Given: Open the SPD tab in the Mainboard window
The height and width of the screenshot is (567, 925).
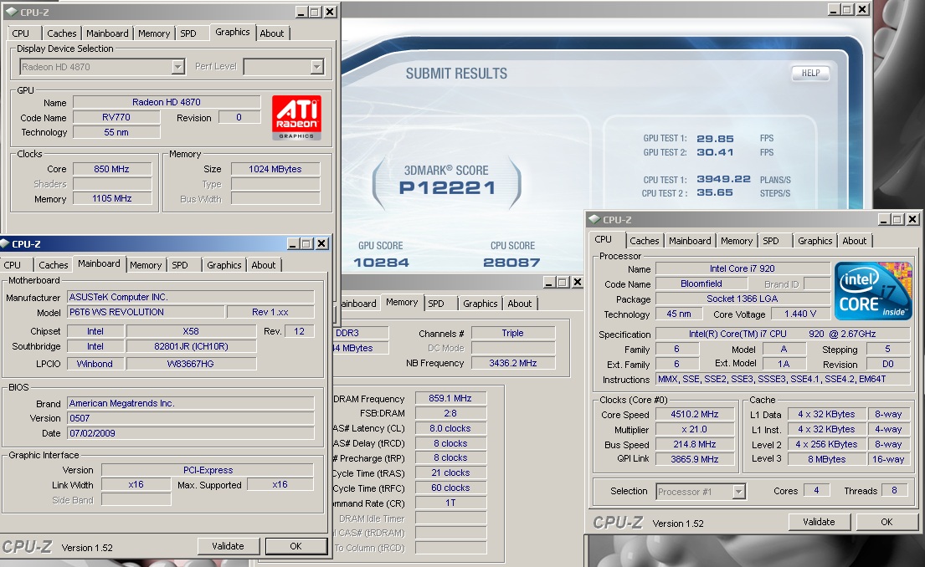Looking at the screenshot, I should click(180, 265).
